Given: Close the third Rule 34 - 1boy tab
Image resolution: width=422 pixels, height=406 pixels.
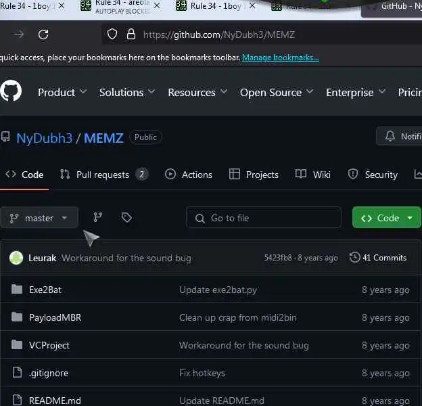Looking at the screenshot, I should point(252,5).
